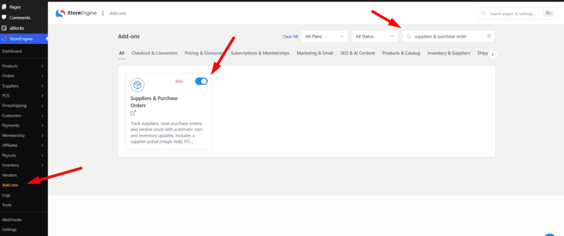Expand the Products sidebar submenu

click(42, 66)
